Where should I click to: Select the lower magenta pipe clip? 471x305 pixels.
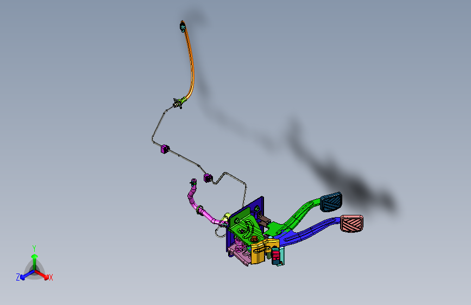pos(208,178)
